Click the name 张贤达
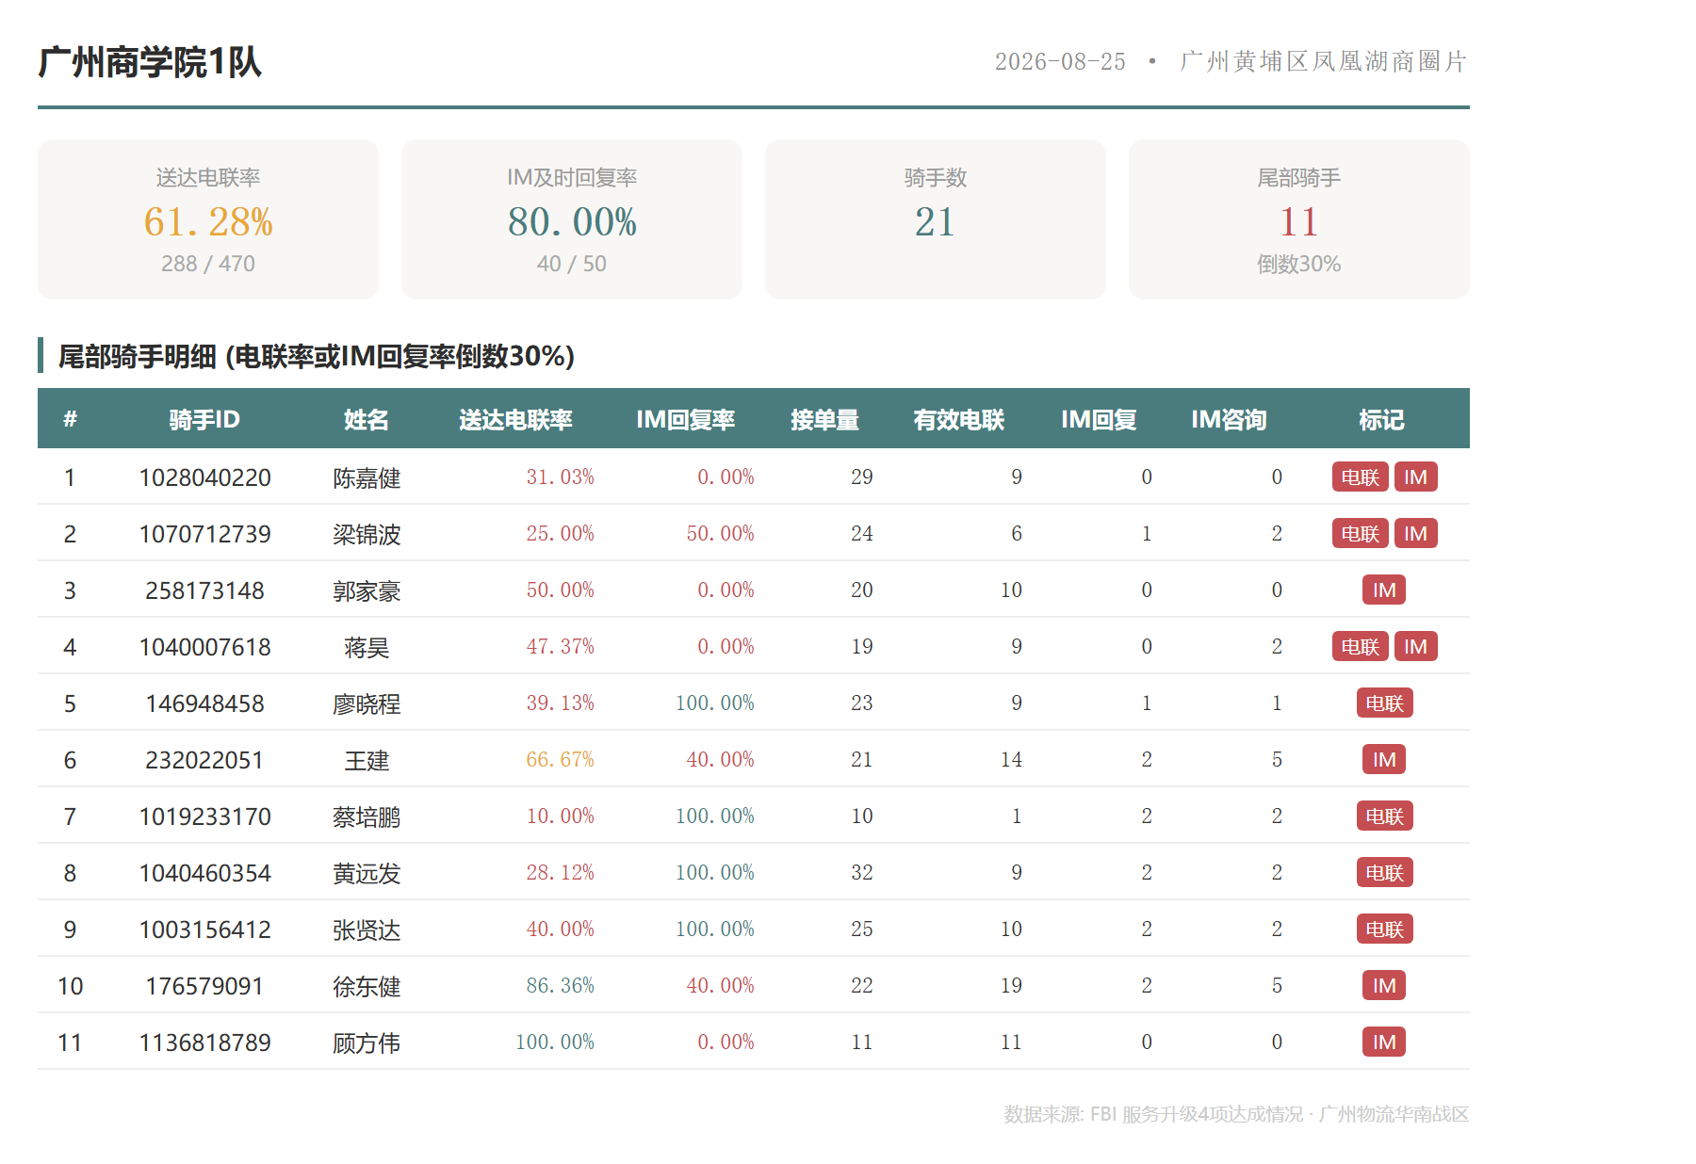The height and width of the screenshot is (1164, 1696). [367, 930]
